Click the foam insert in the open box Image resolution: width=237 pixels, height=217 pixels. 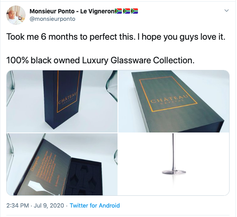(x=84, y=177)
